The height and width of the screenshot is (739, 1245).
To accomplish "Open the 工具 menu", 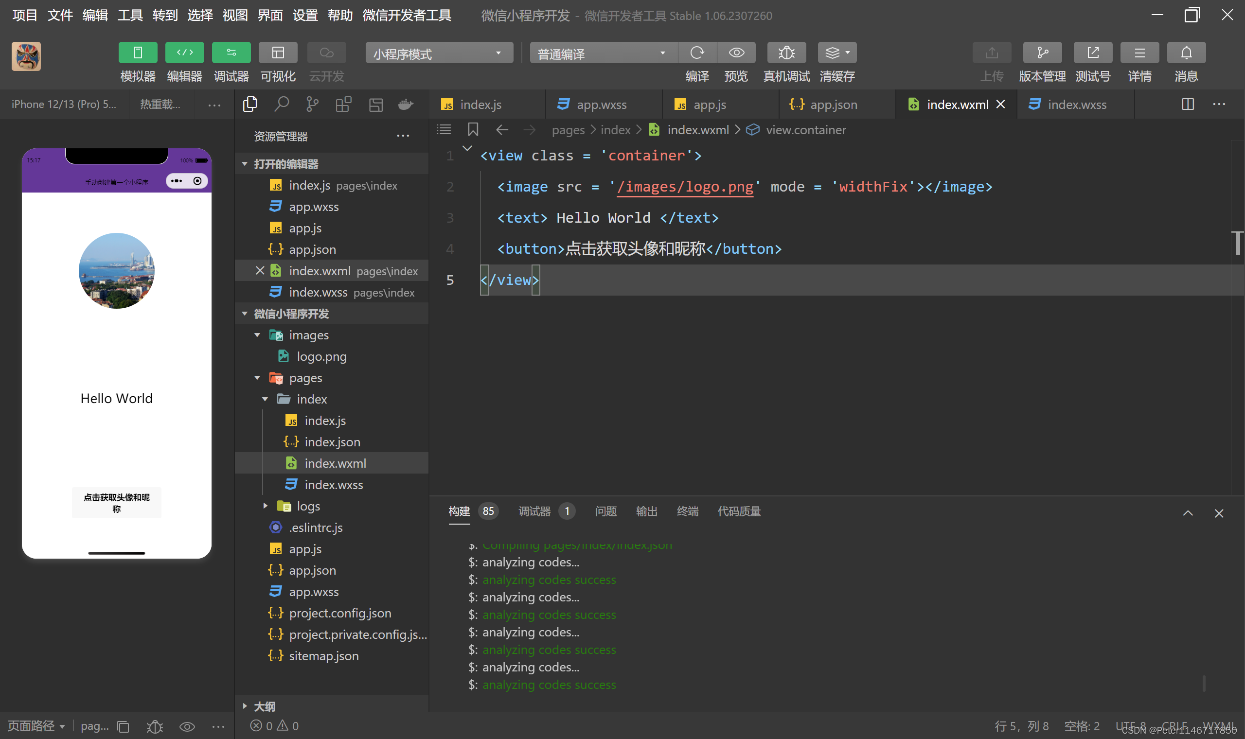I will pyautogui.click(x=130, y=15).
